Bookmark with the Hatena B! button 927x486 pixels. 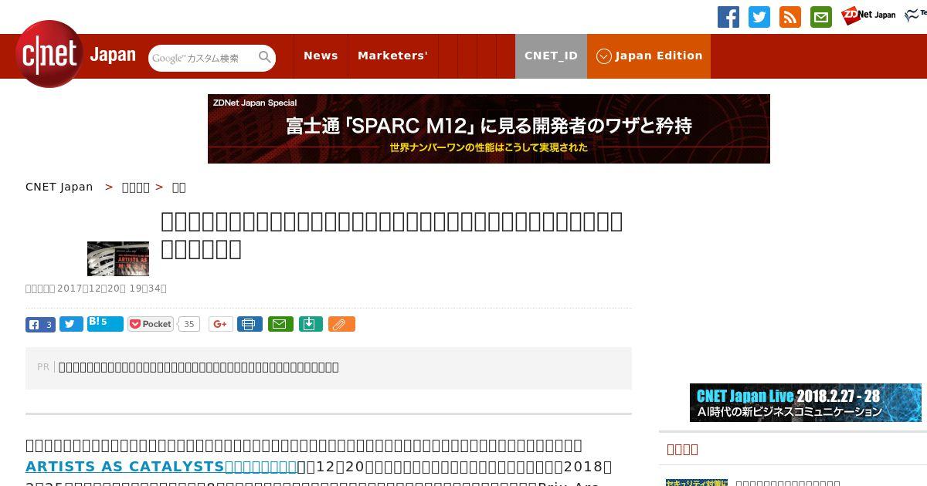pos(105,323)
